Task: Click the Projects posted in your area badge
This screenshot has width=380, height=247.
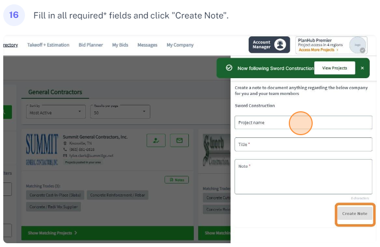Action: [83, 162]
